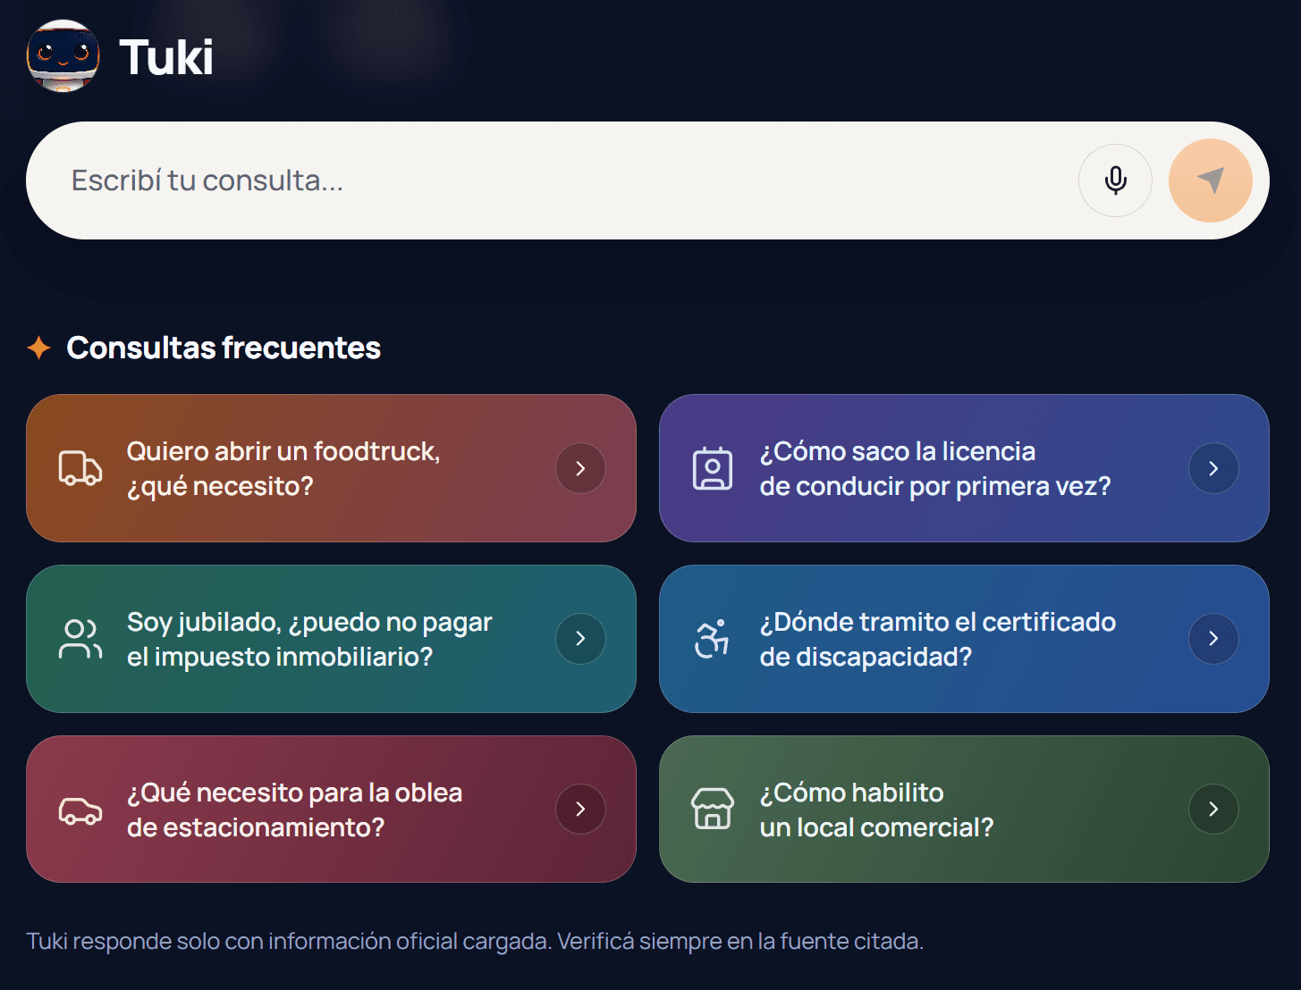
Task: Select '¿Dónde tramito el certificado' question text
Action: click(938, 639)
